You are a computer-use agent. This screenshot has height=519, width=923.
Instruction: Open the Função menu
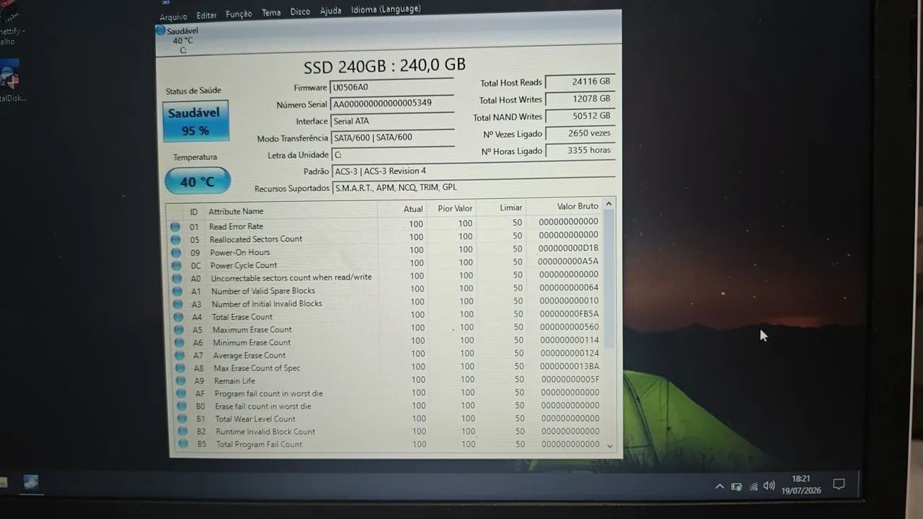[239, 14]
